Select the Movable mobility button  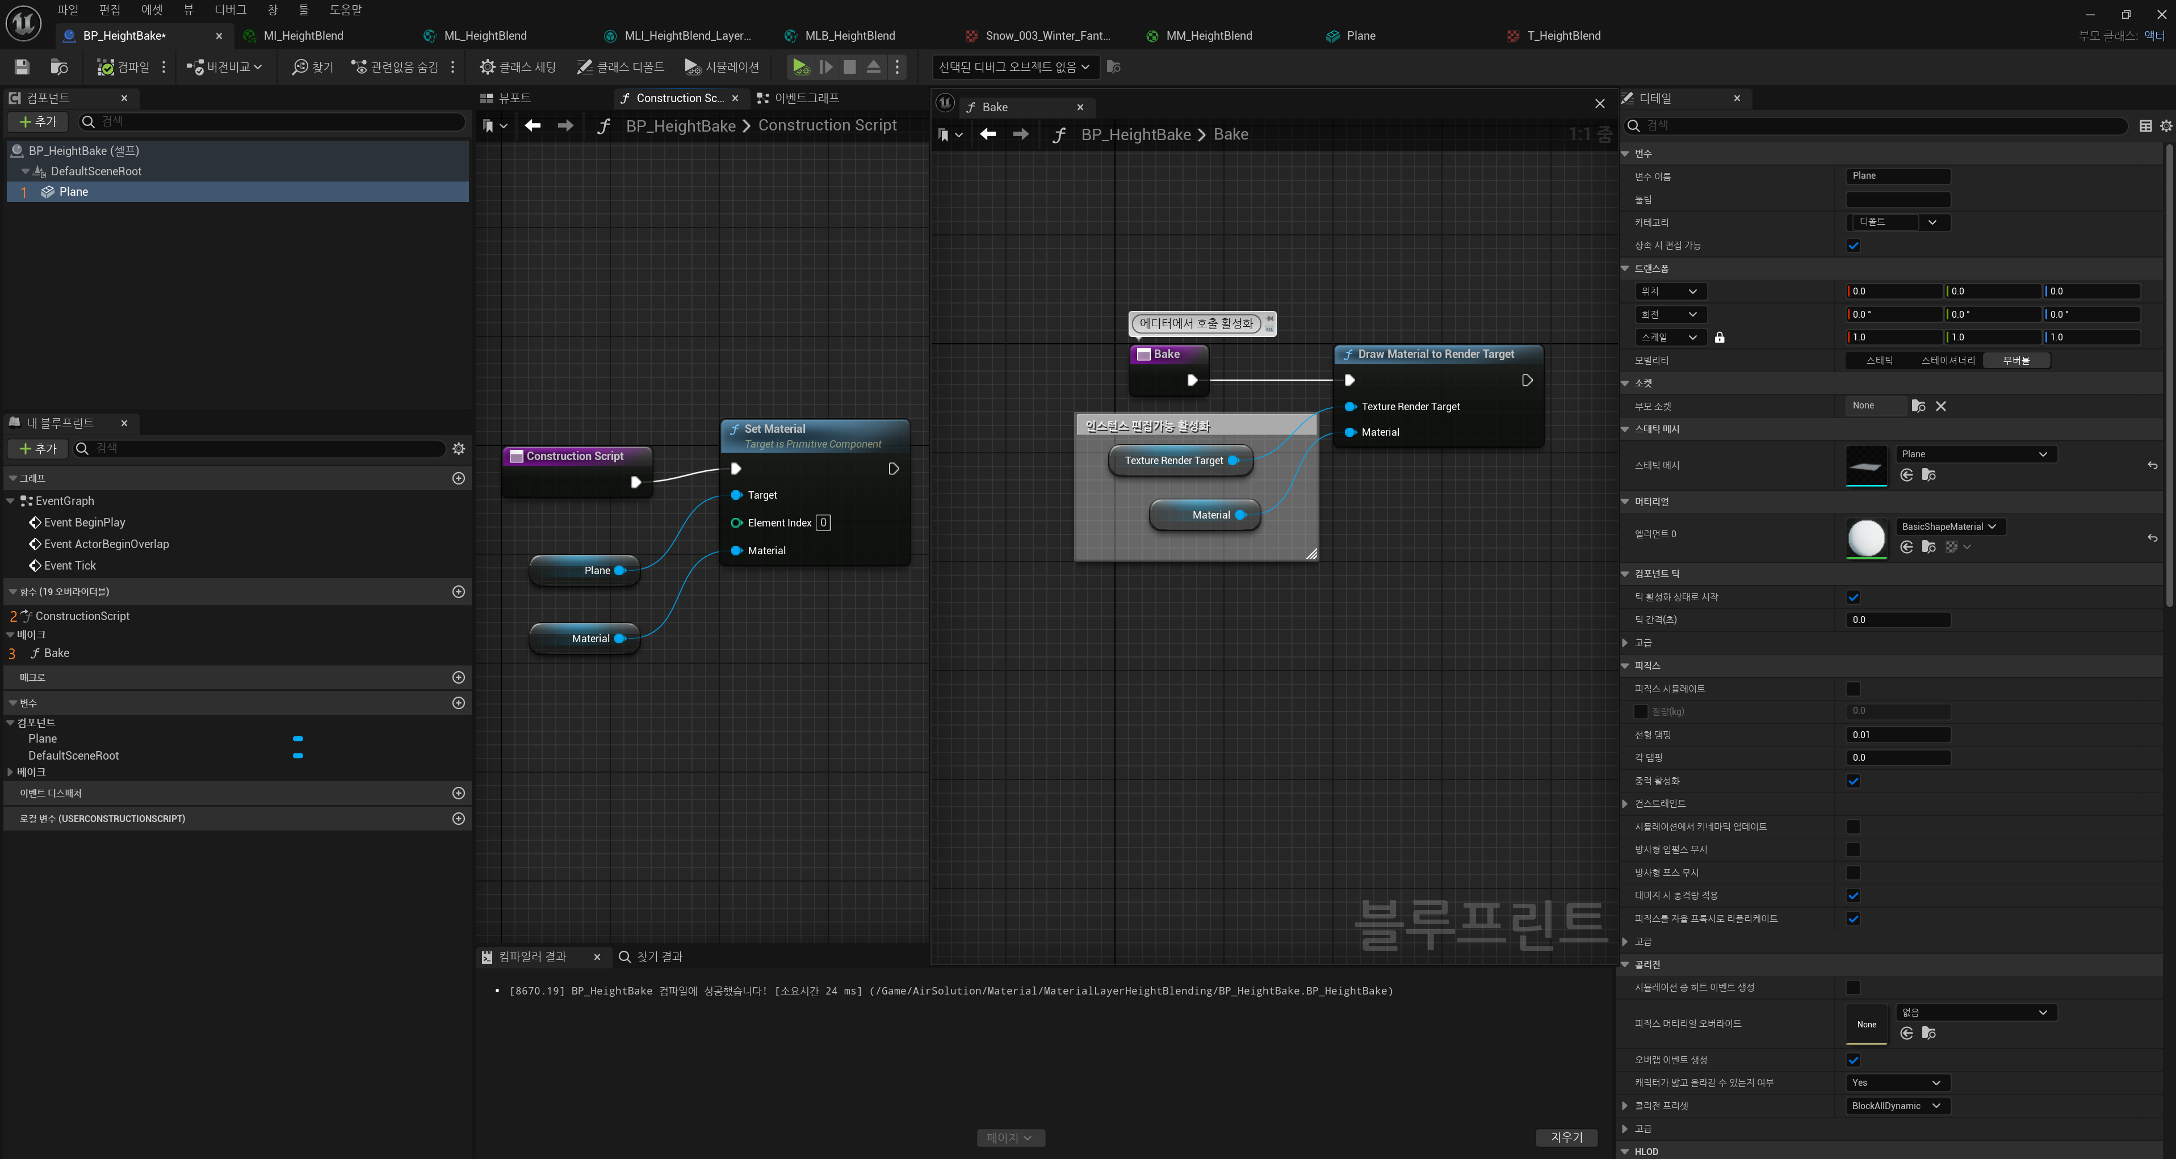coord(2015,360)
